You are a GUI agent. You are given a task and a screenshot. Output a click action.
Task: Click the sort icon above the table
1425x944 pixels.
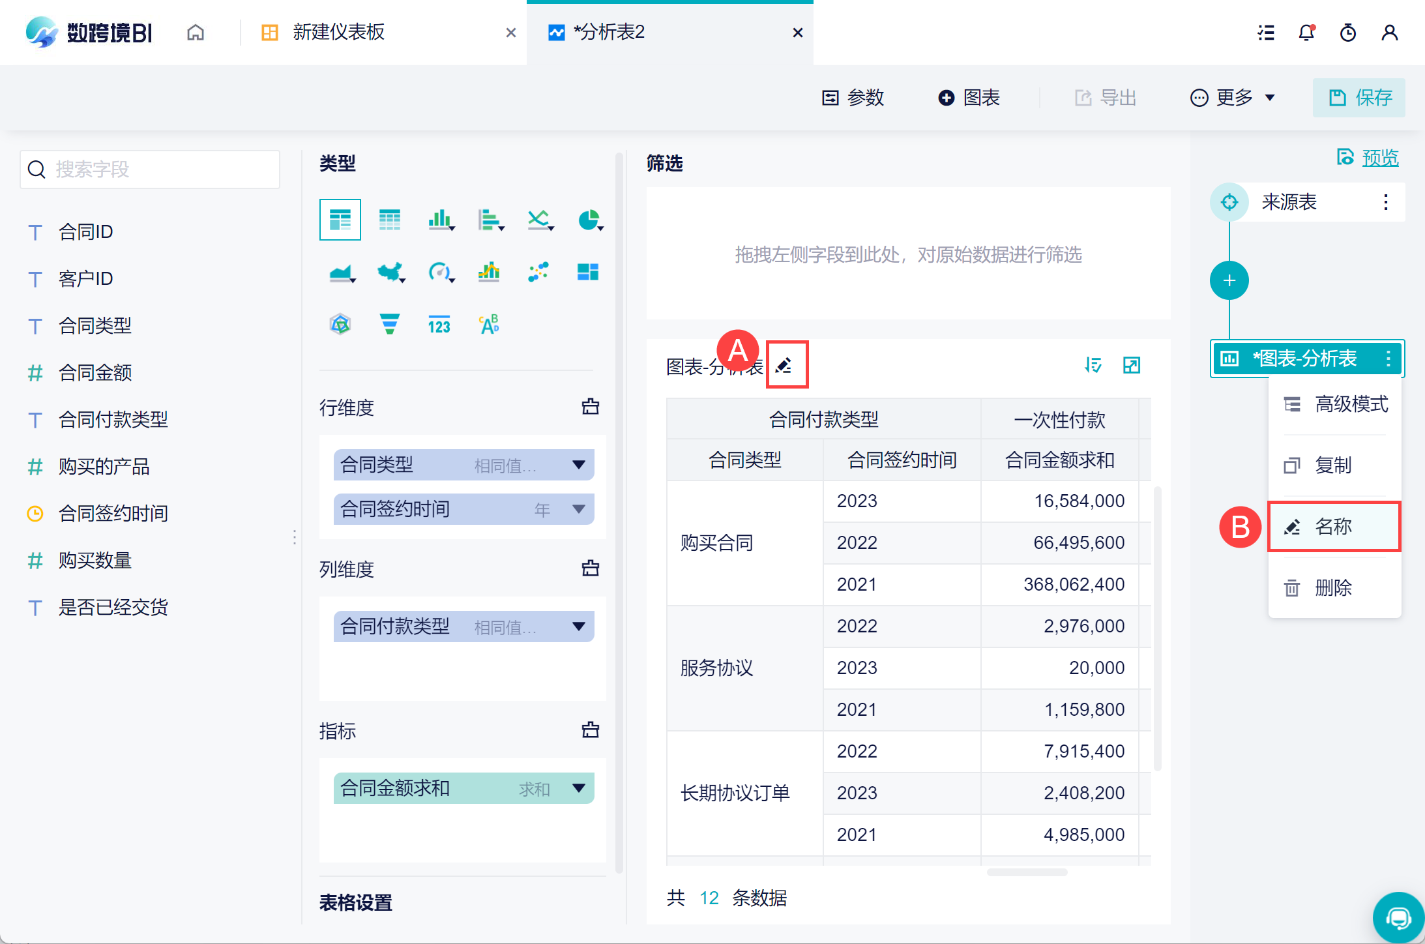(x=1093, y=365)
